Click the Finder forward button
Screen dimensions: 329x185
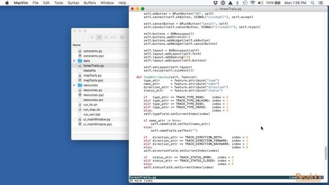pos(83,38)
